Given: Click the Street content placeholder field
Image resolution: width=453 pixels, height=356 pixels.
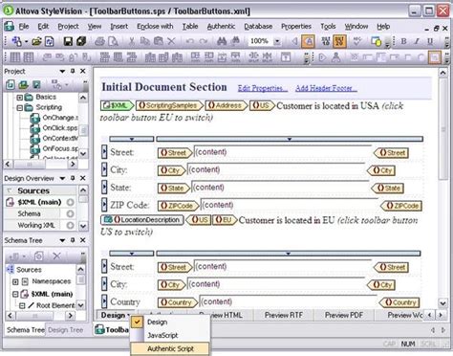Looking at the screenshot, I should click(x=283, y=152).
